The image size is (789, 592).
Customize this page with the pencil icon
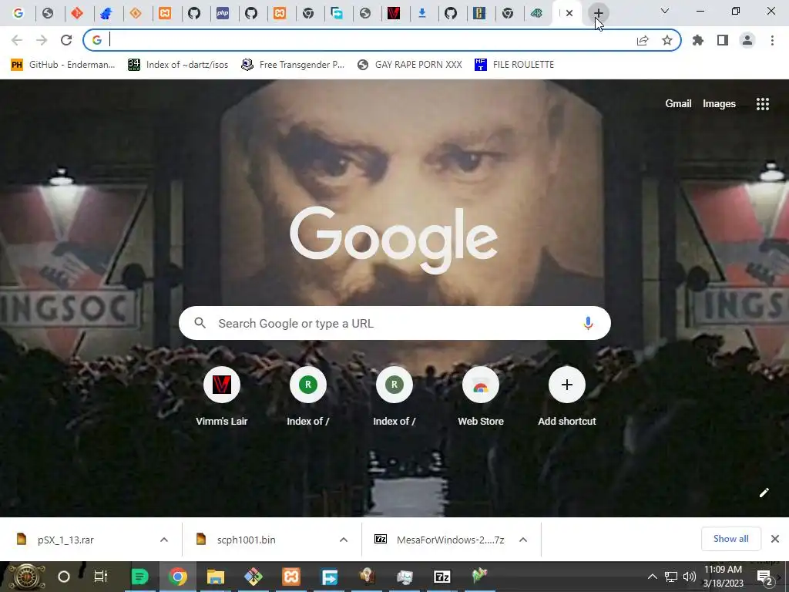coord(764,493)
